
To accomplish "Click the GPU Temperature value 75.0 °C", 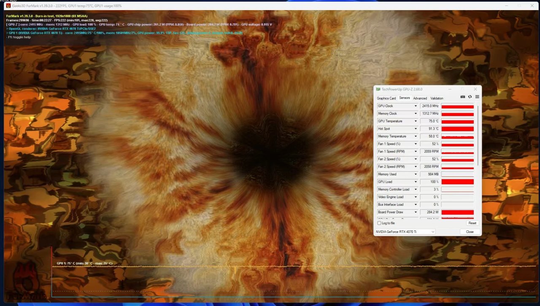I will point(430,121).
